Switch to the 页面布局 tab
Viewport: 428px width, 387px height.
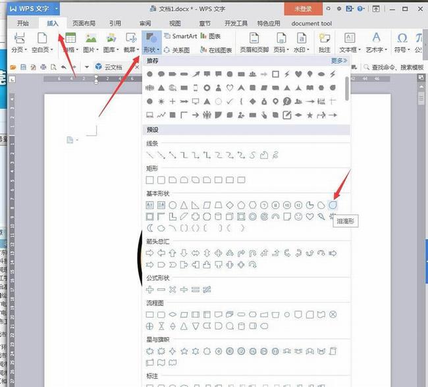tap(84, 24)
